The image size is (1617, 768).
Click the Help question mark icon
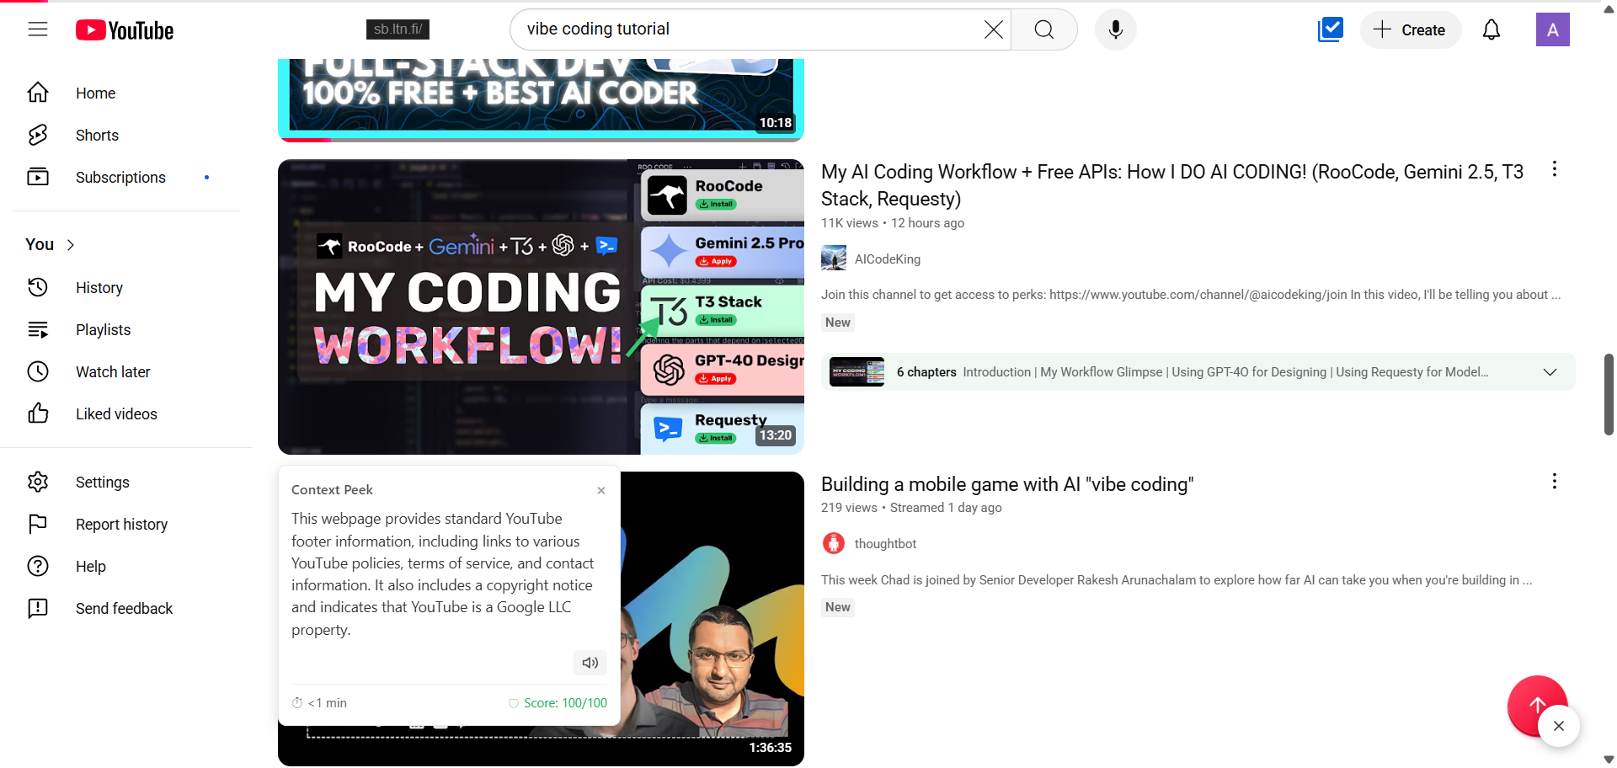point(38,566)
